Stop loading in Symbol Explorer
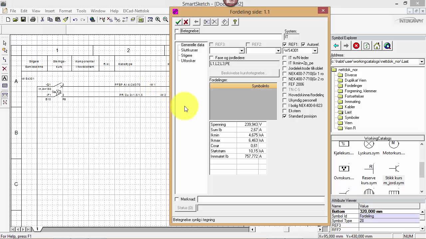 point(356,46)
